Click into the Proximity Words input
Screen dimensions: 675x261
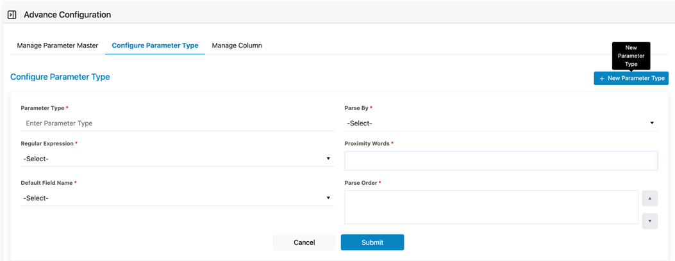click(501, 161)
